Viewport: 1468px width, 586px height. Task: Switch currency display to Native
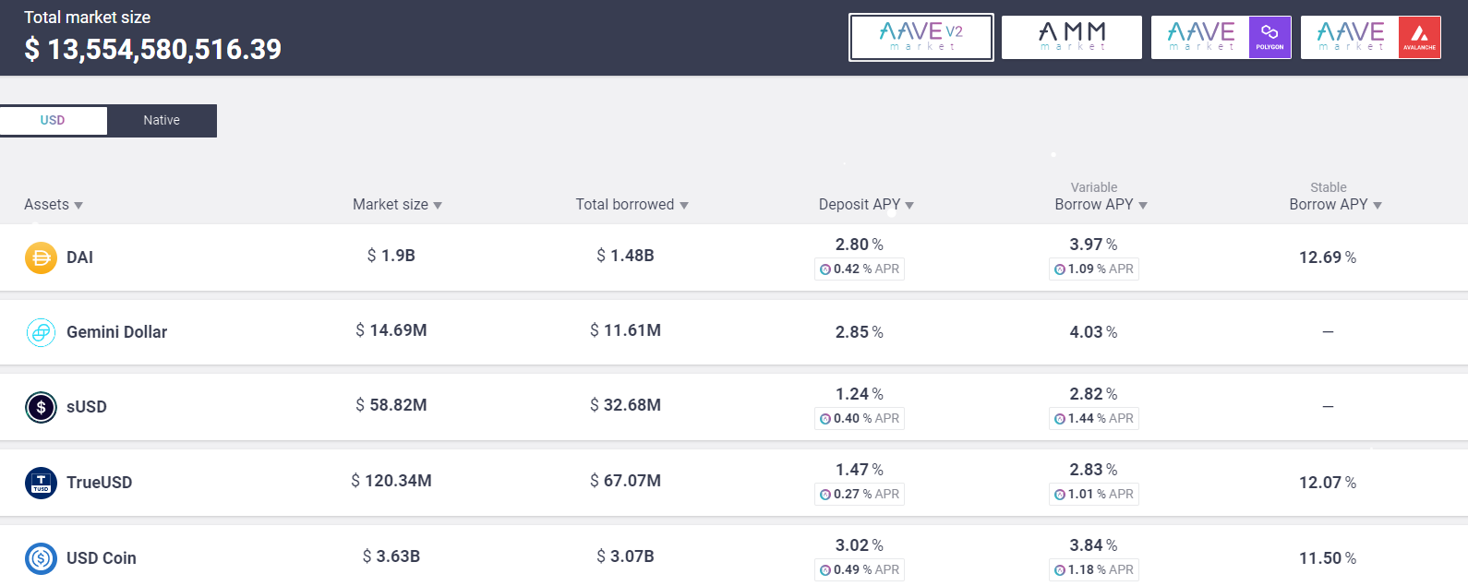click(162, 121)
